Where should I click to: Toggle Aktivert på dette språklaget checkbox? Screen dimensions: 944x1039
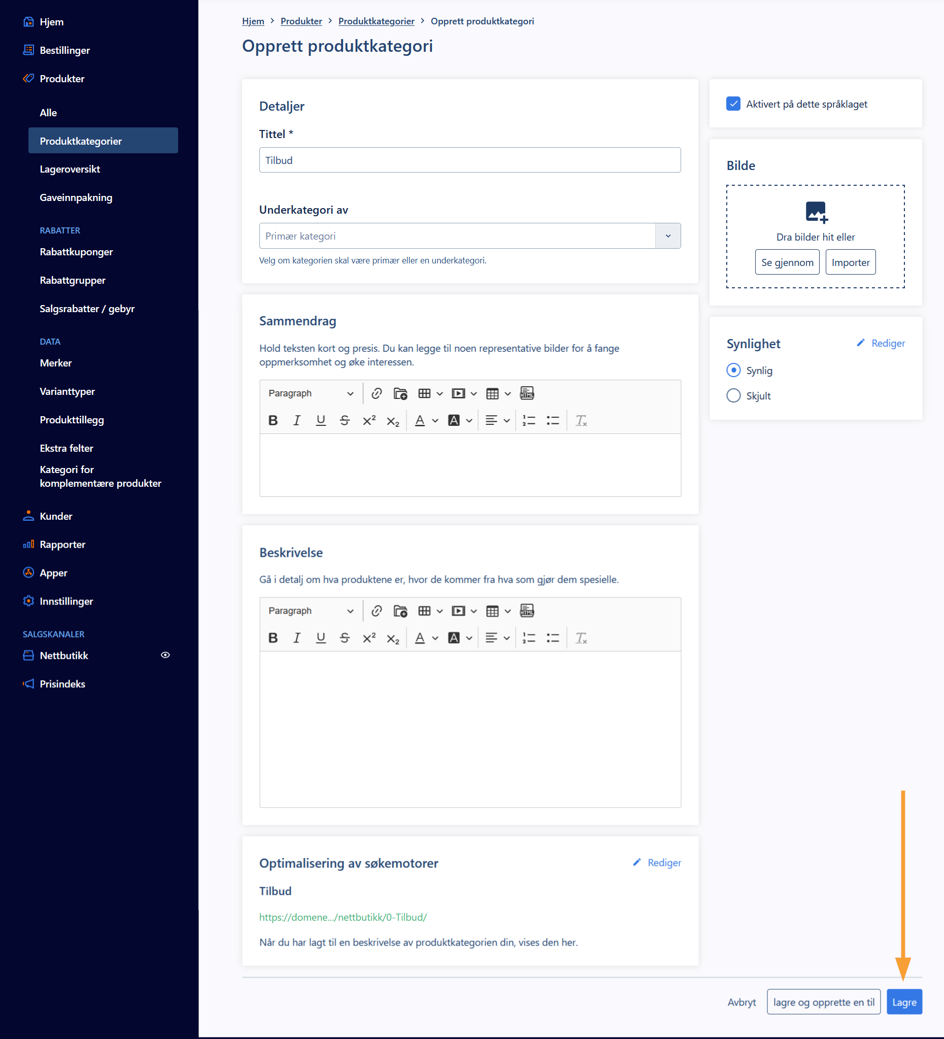click(733, 104)
